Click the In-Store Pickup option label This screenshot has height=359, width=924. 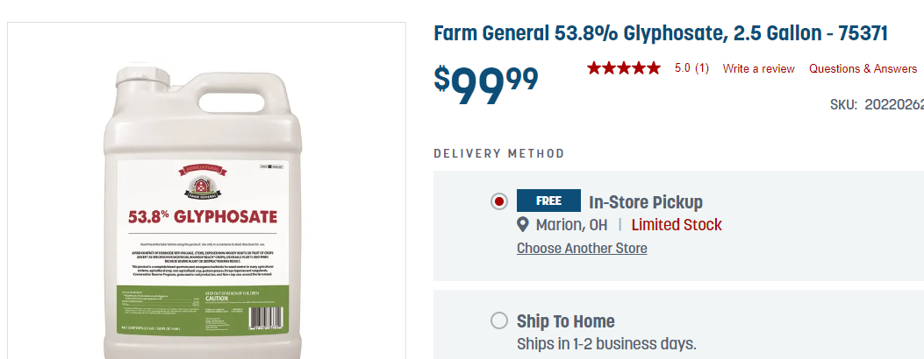pyautogui.click(x=646, y=202)
